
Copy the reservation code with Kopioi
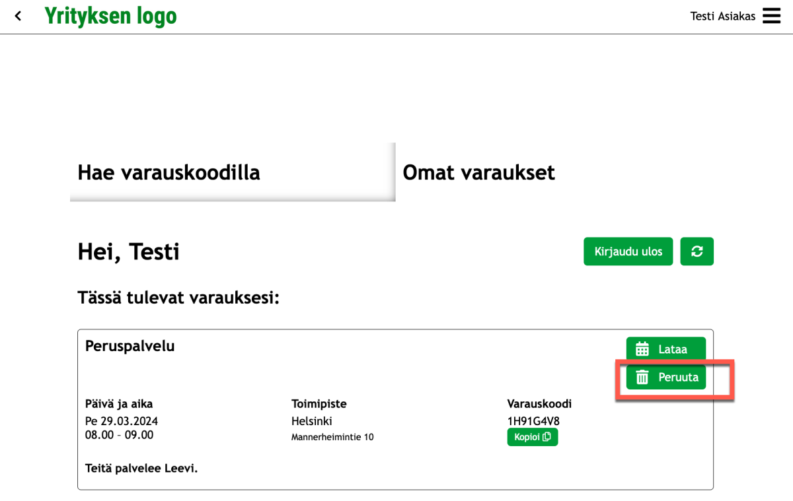pyautogui.click(x=533, y=437)
